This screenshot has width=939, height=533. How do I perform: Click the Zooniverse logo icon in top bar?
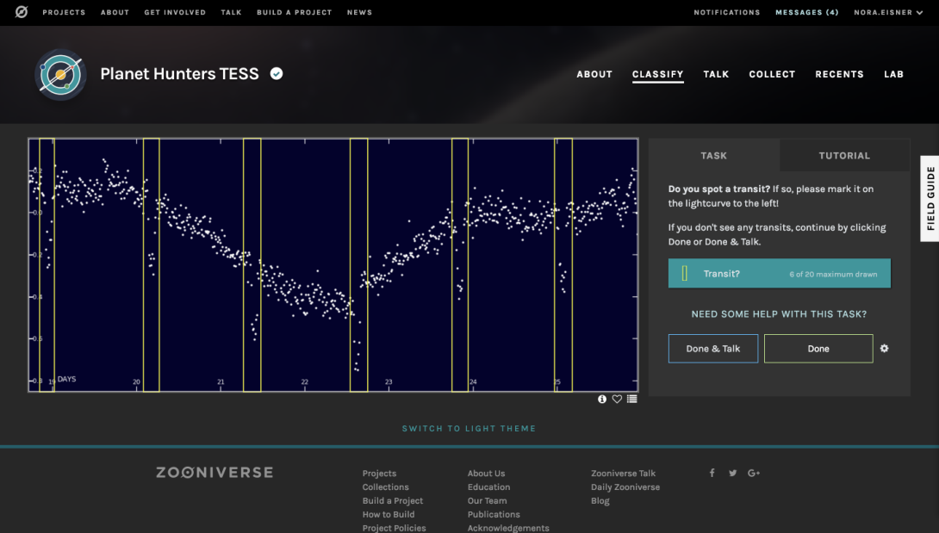coord(22,12)
